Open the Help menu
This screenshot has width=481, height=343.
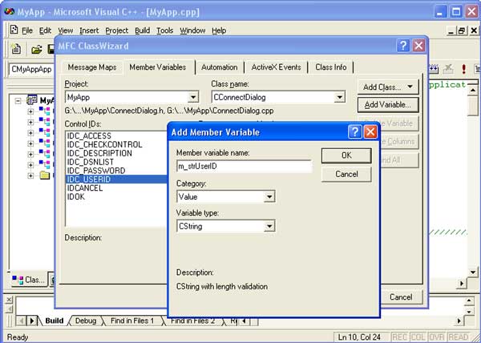tap(219, 30)
